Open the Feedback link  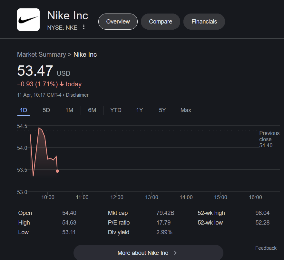(266, 248)
